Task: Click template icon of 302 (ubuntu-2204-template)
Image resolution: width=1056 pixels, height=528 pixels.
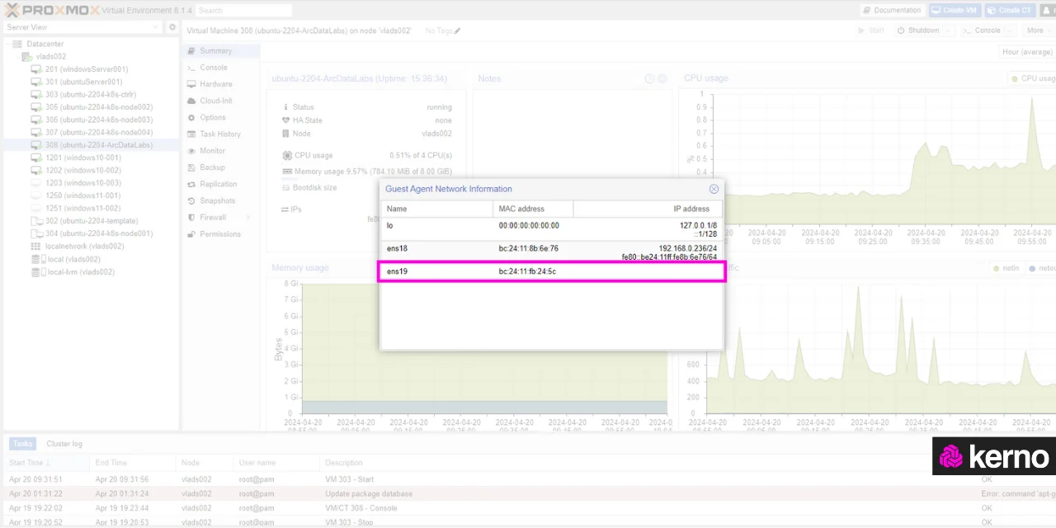Action: [36, 221]
